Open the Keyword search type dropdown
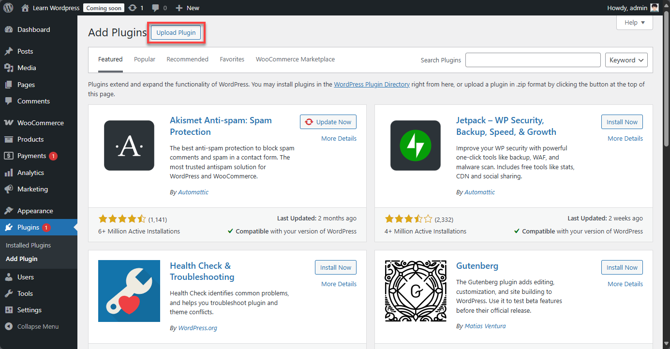This screenshot has width=670, height=349. pos(626,60)
